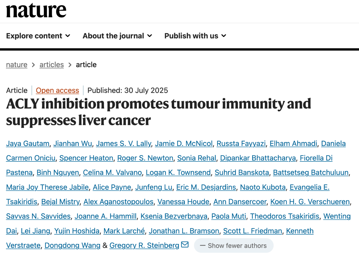Screen dimensions: 359x257
Task: Click author Scott L. Friedman
Action: [x=252, y=231]
